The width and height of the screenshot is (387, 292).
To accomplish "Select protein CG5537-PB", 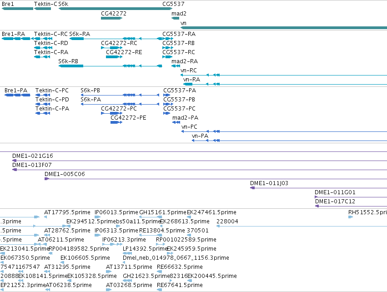I will point(179,100).
